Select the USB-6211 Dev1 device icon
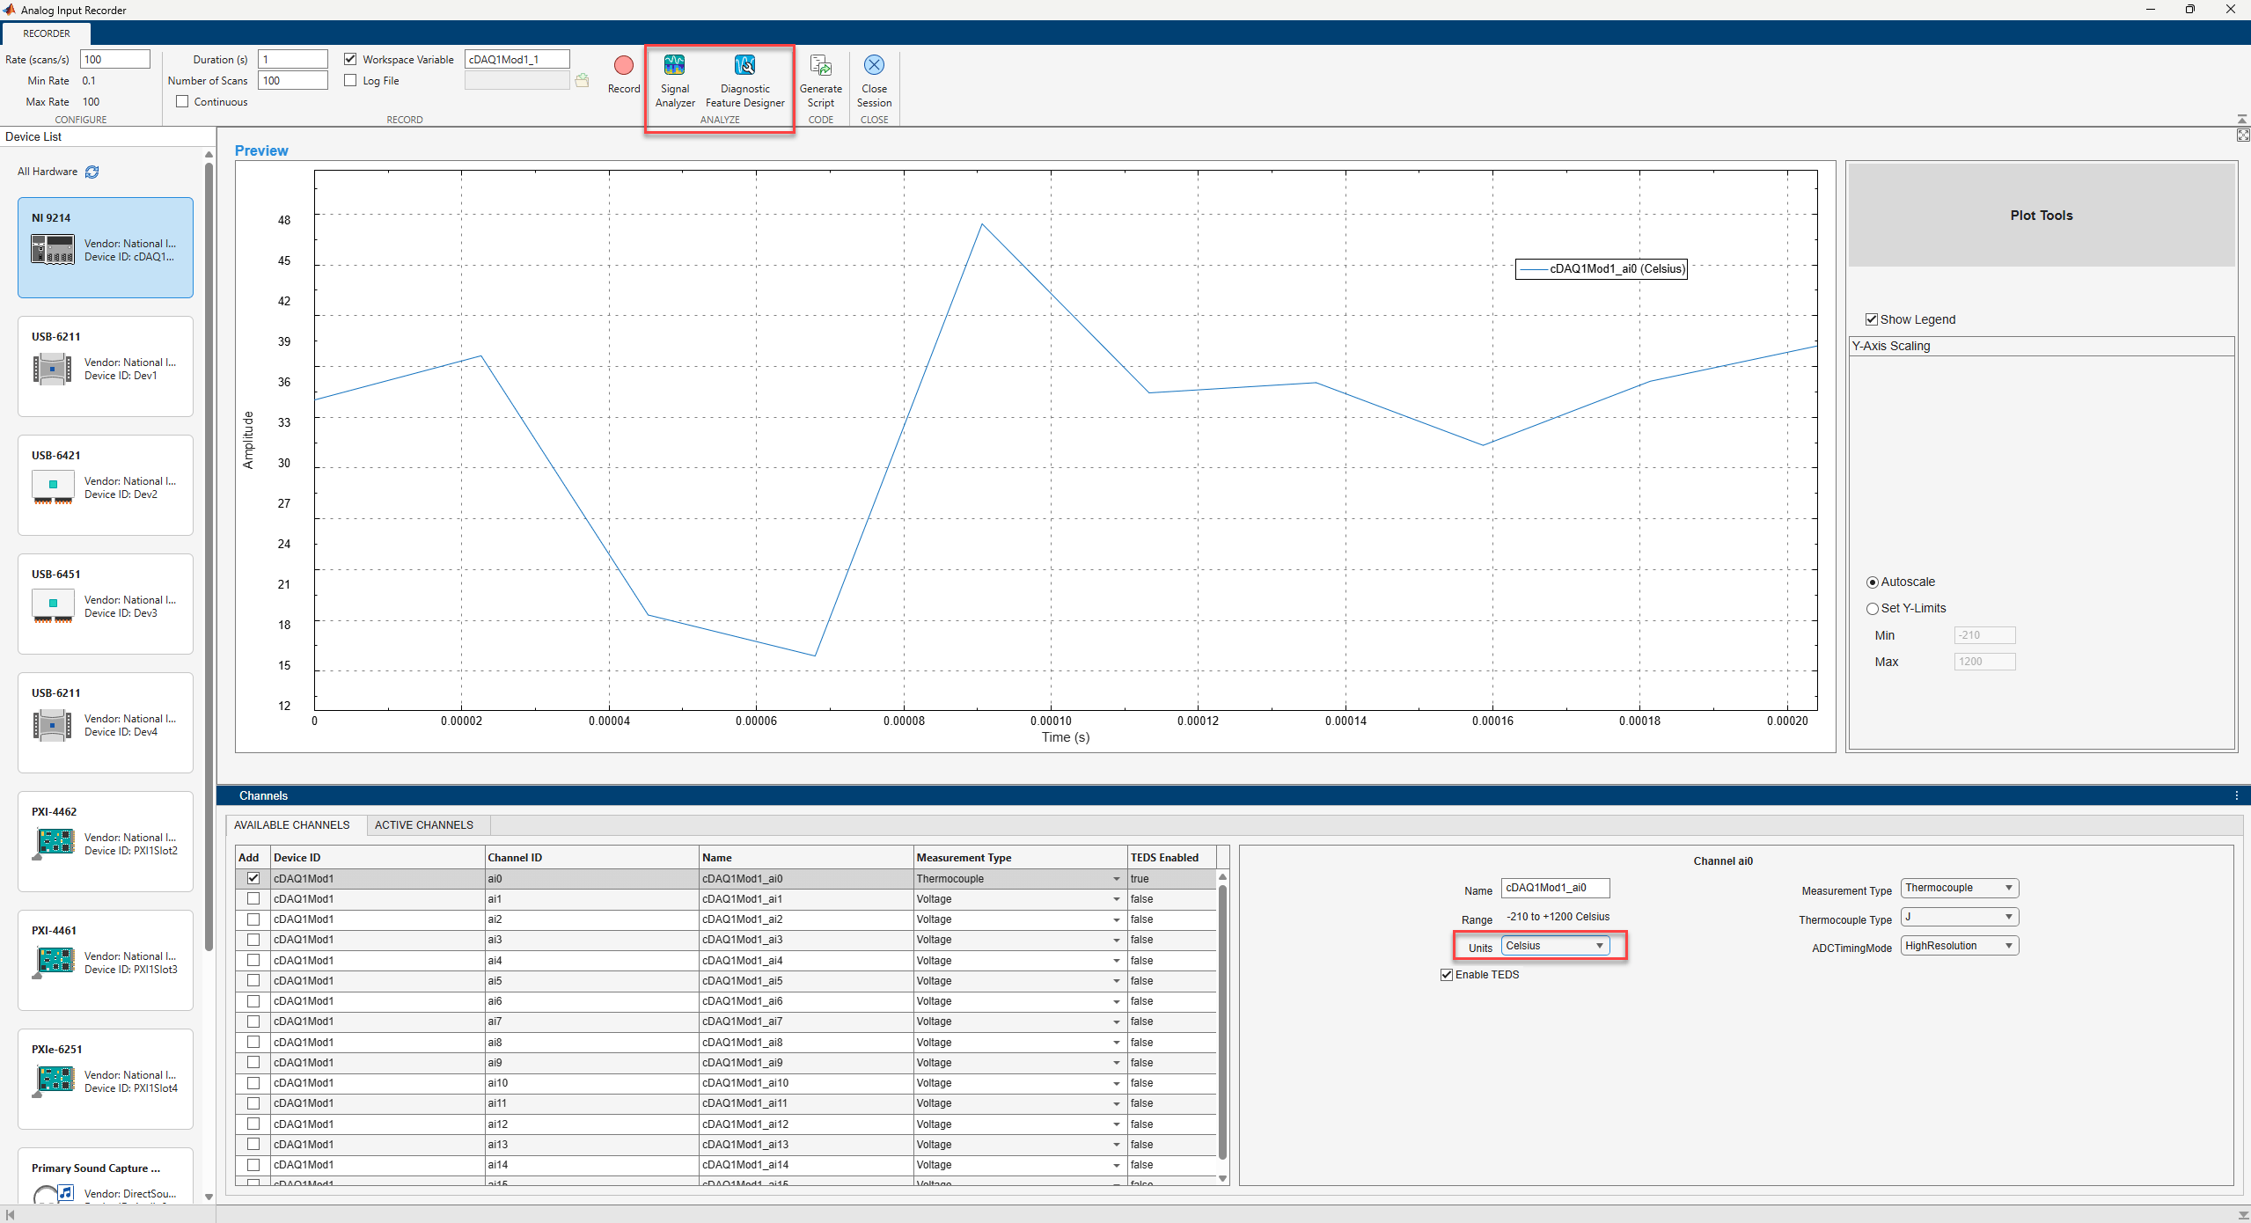This screenshot has width=2251, height=1223. click(53, 369)
